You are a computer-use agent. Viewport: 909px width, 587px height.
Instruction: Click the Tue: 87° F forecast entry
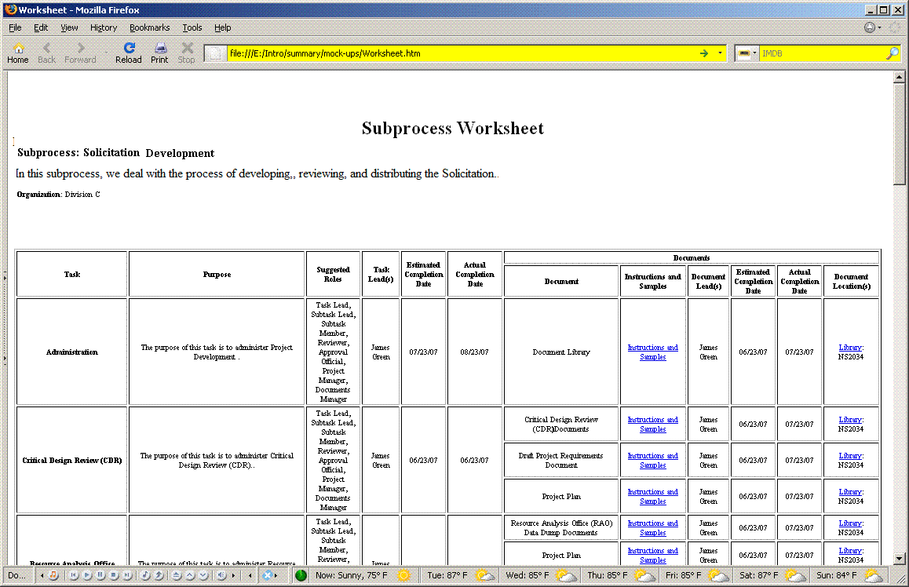461,575
